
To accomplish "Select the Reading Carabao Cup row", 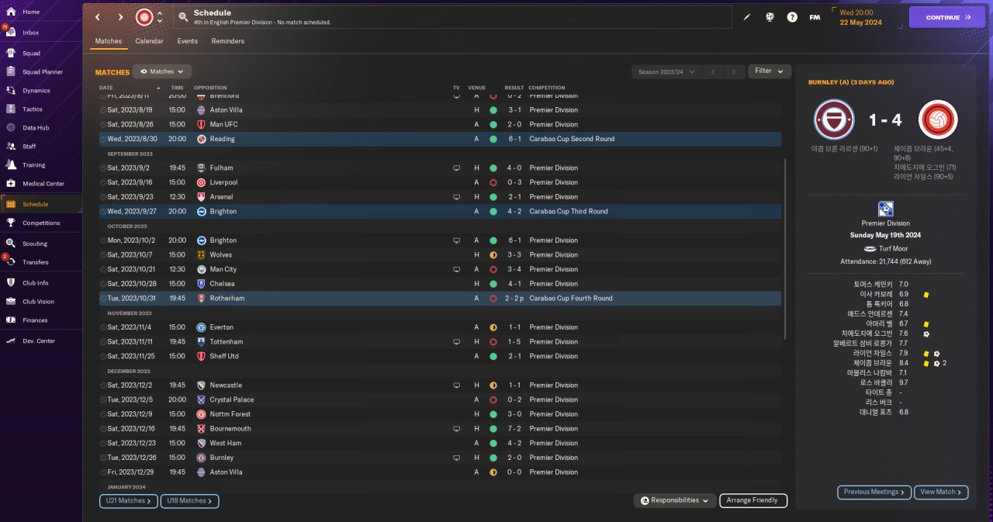I will tap(440, 139).
